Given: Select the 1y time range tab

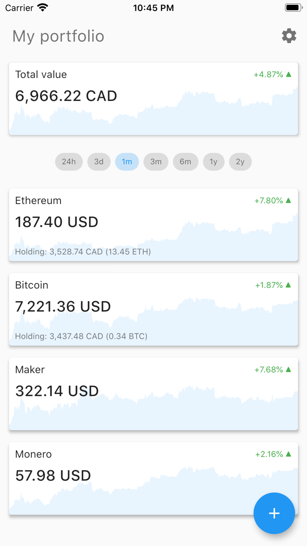Looking at the screenshot, I should (214, 162).
